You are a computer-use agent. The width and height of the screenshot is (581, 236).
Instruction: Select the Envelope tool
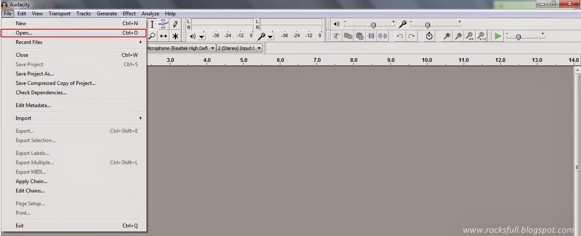(163, 24)
